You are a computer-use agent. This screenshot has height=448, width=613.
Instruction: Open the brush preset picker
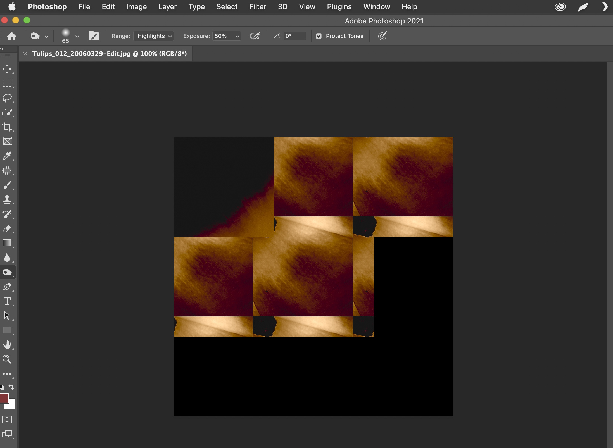coord(69,36)
